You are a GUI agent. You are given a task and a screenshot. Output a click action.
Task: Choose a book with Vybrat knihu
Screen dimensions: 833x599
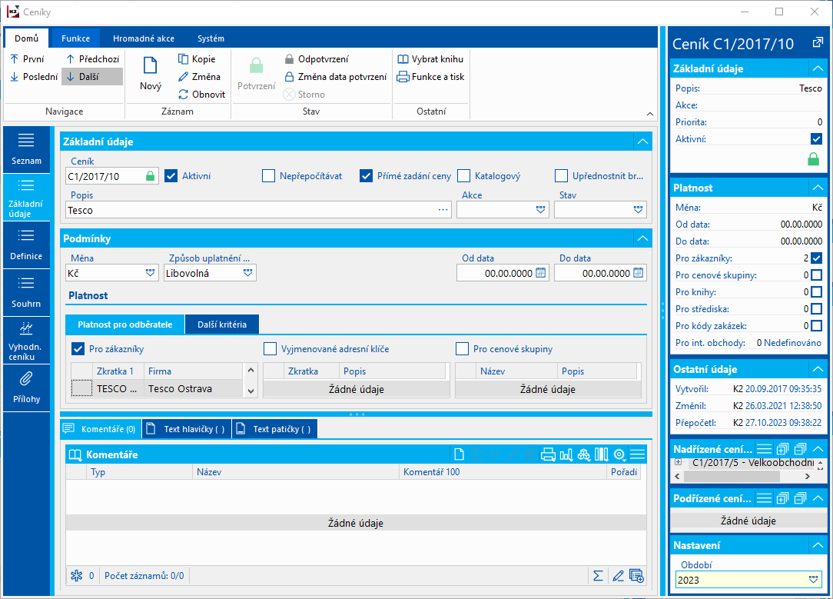tap(430, 59)
